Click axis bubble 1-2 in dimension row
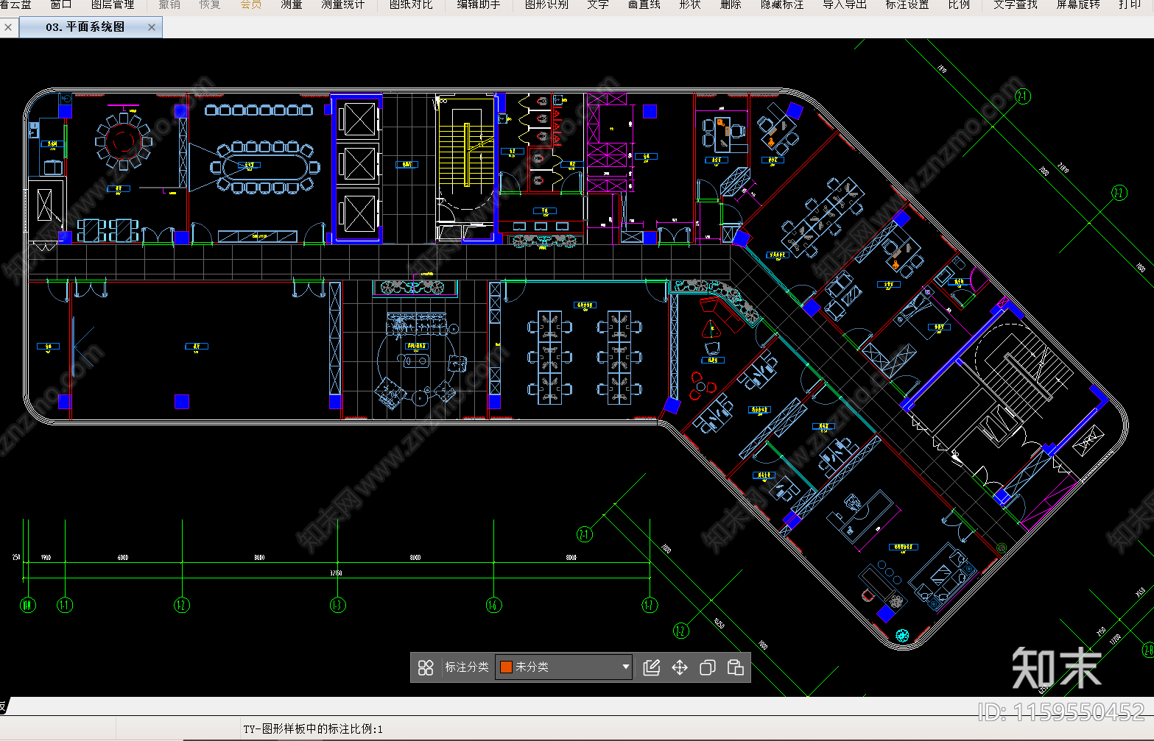Screen dimensions: 1154x741 182,605
